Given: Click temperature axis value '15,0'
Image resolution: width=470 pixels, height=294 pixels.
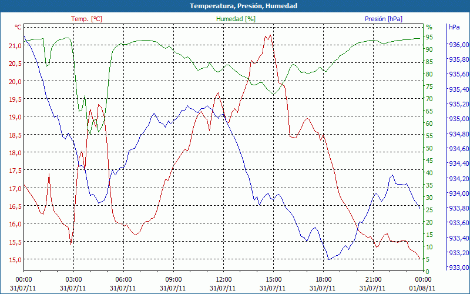Looking at the screenshot, I should click(15, 260).
